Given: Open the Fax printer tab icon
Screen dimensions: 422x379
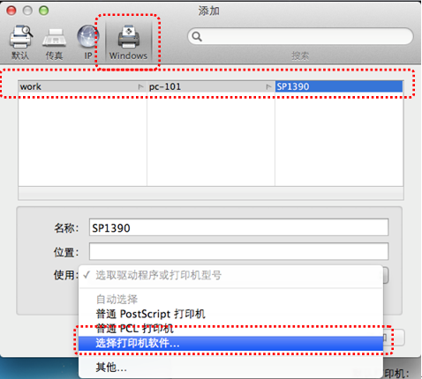Looking at the screenshot, I should [x=54, y=38].
